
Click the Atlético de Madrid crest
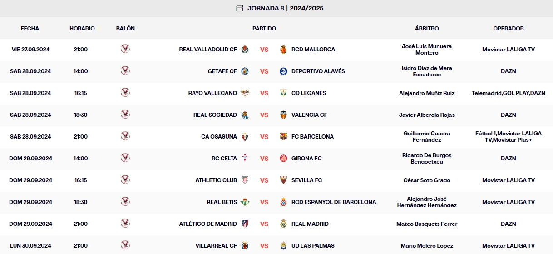coord(245,224)
